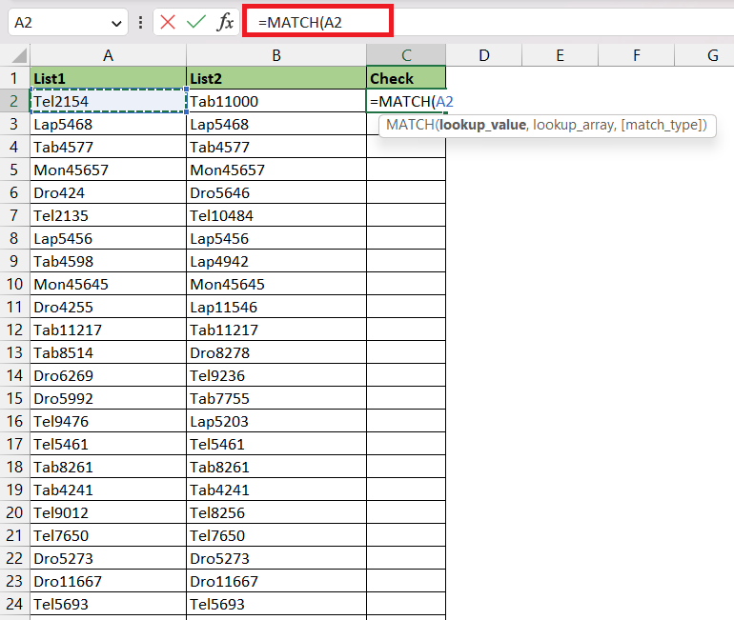Select row 10 header
Screen dimensions: 734x620
(x=15, y=284)
